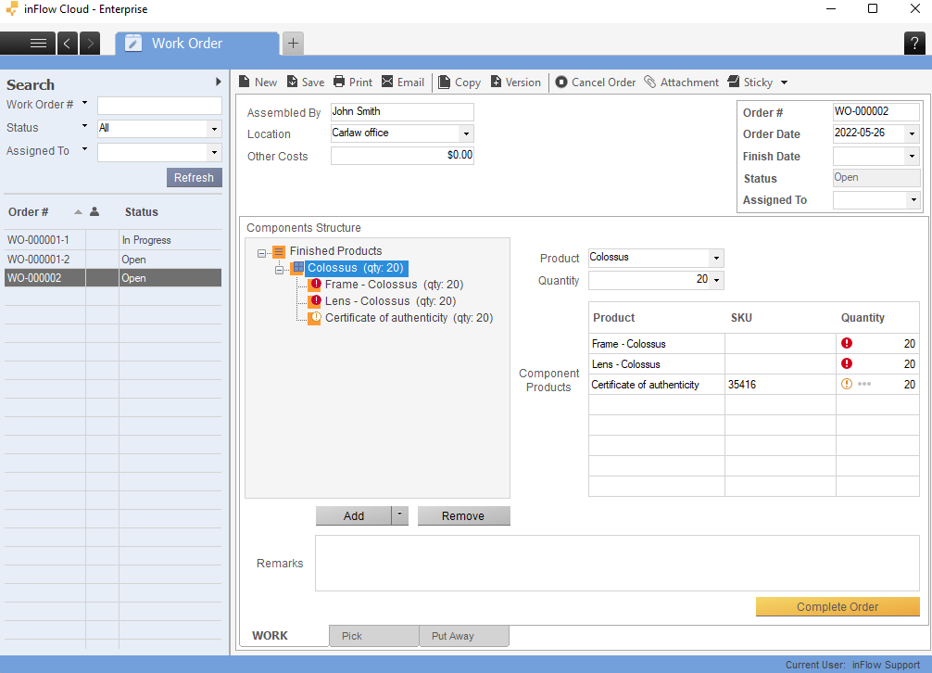
Task: Switch to the Put Away tab
Action: (464, 636)
